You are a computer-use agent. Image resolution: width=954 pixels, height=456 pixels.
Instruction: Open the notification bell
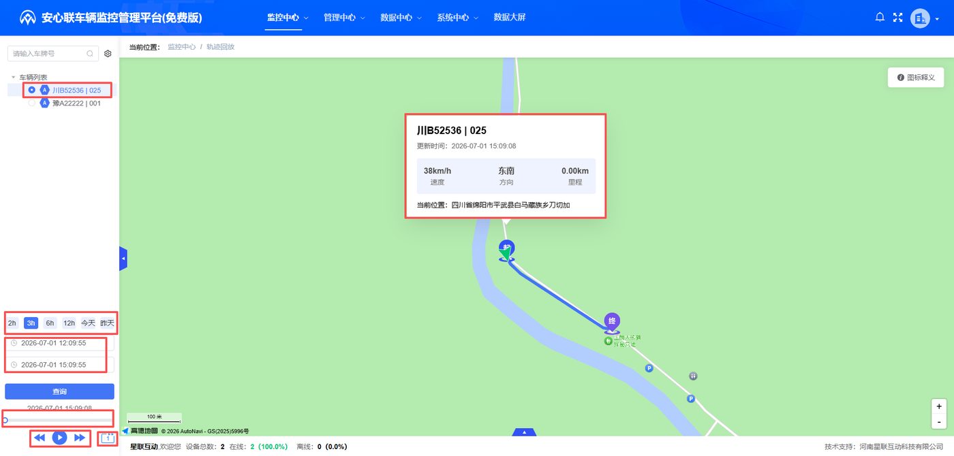[880, 18]
